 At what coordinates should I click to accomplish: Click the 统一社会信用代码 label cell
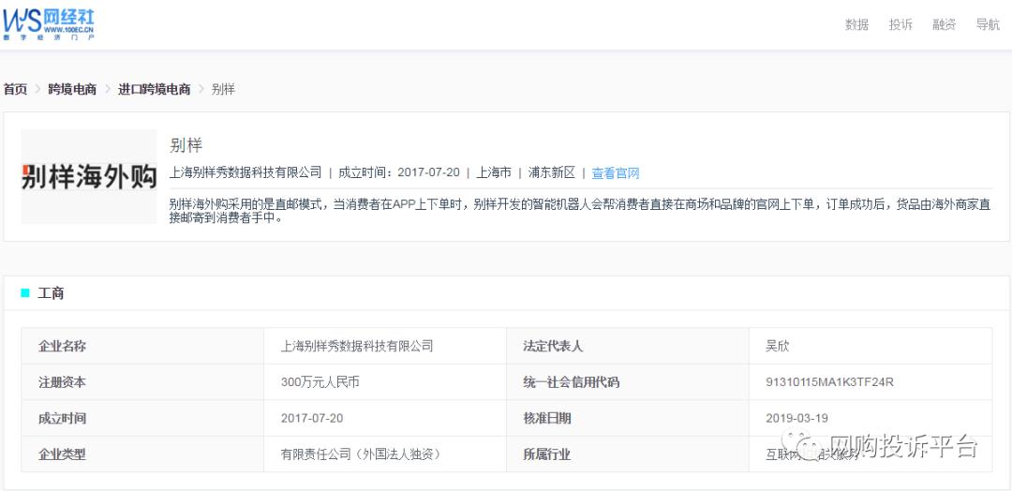(627, 382)
